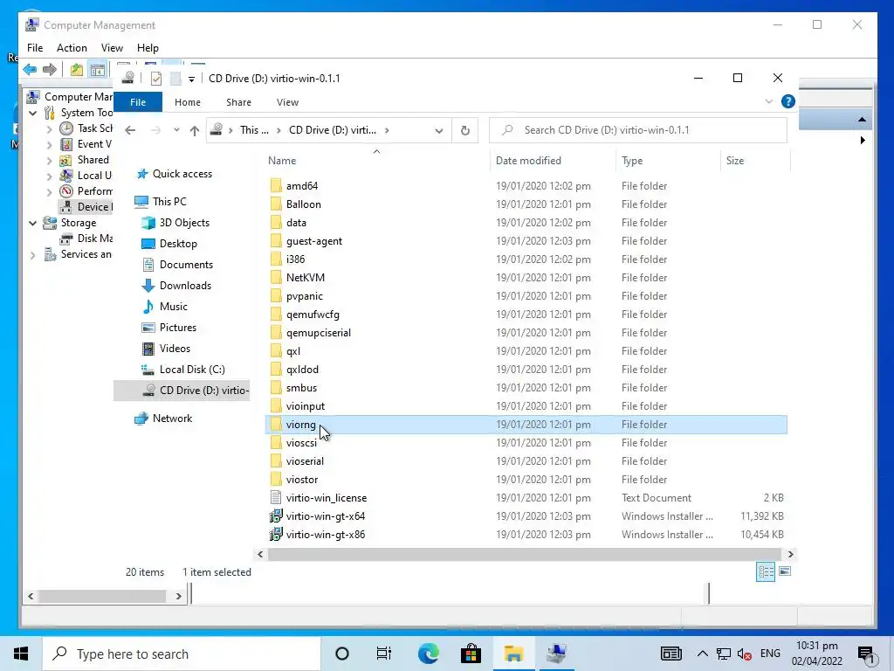Screen dimensions: 894x671
Task: Open Explorer Help question mark
Action: point(788,101)
